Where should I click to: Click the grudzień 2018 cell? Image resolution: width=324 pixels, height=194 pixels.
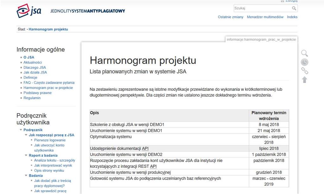click(269, 172)
